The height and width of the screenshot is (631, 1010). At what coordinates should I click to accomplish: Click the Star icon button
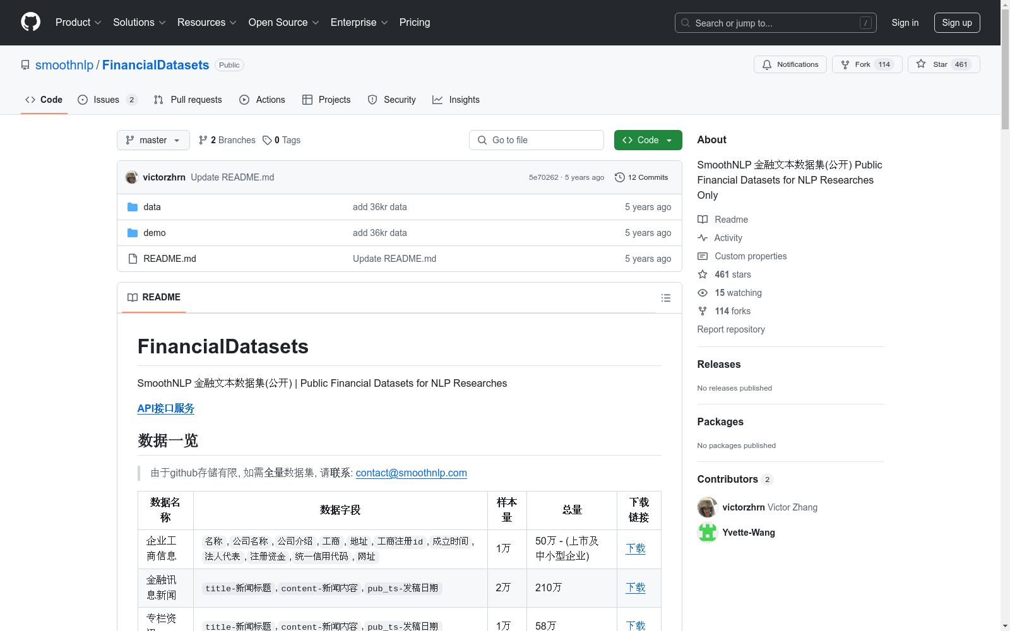[x=921, y=64]
